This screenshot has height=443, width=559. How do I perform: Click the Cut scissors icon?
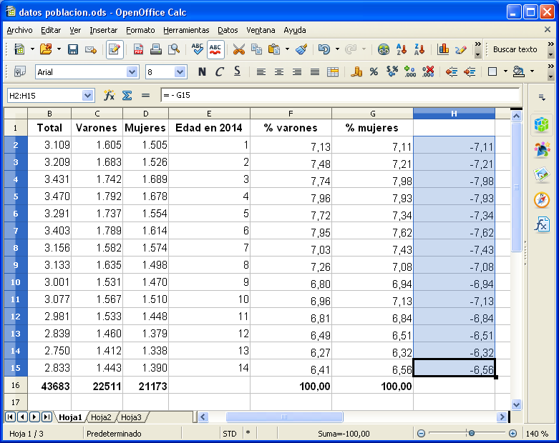239,49
